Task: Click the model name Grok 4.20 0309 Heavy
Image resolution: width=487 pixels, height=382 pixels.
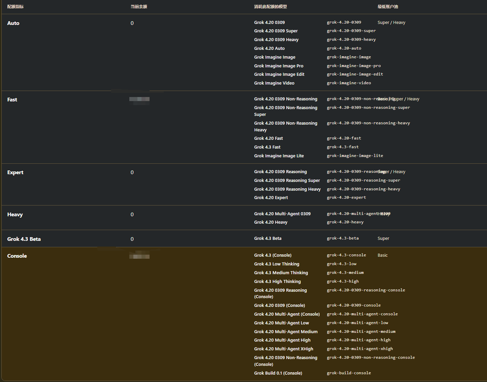Action: (276, 40)
